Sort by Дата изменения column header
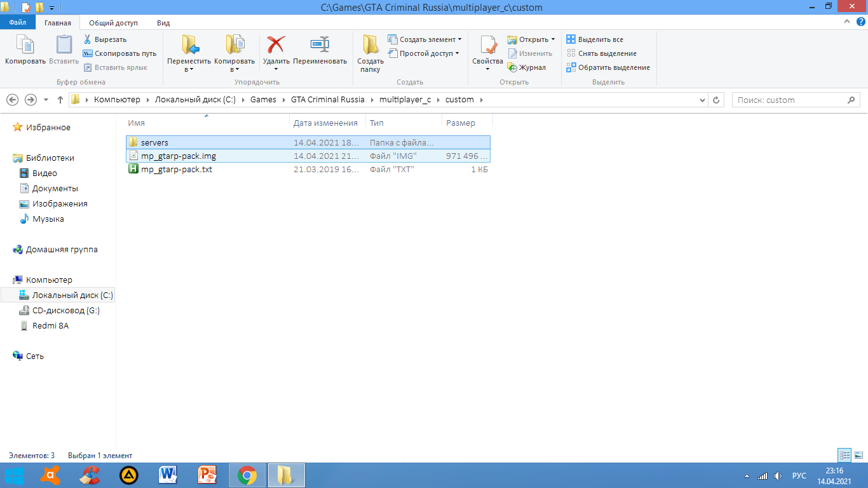The height and width of the screenshot is (488, 868). click(x=327, y=123)
